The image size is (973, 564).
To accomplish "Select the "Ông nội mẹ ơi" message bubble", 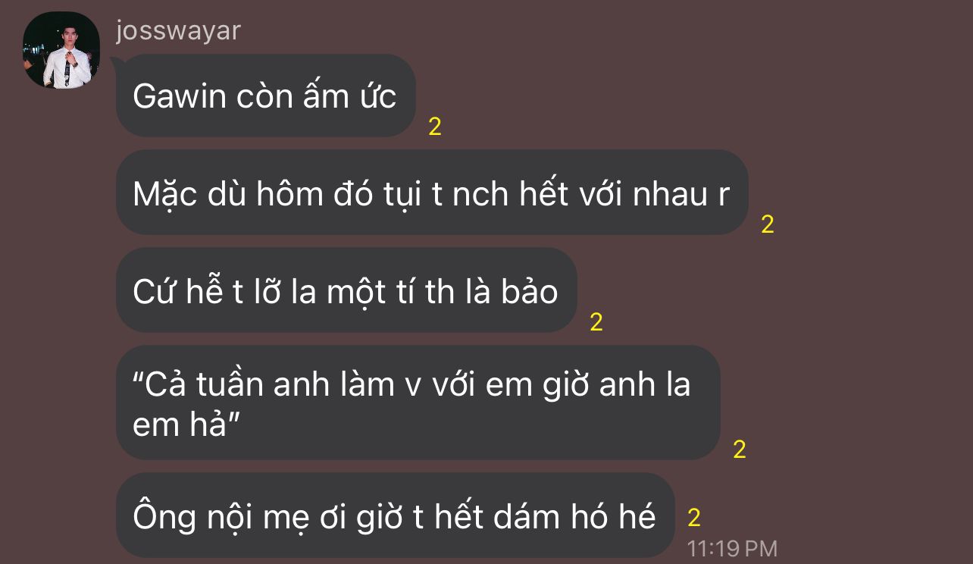I will pos(395,515).
